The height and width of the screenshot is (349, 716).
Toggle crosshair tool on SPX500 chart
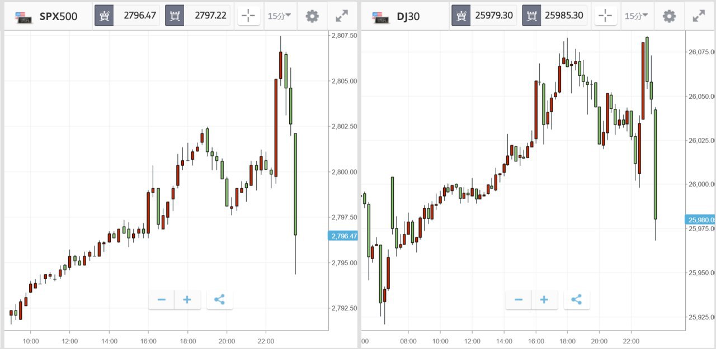(248, 16)
